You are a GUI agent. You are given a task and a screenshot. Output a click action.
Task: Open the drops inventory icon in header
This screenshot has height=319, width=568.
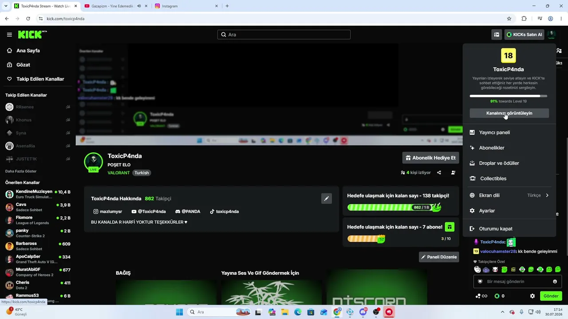(497, 35)
